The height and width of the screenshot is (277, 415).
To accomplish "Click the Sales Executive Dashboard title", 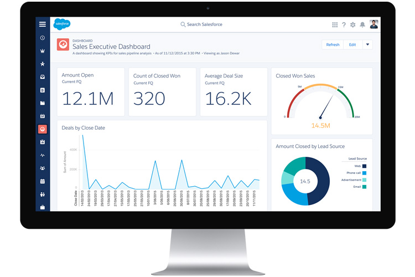I will point(111,47).
